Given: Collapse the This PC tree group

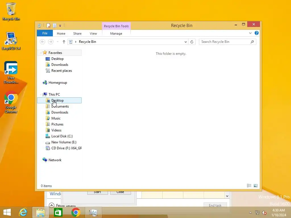Looking at the screenshot, I should [x=40, y=95].
